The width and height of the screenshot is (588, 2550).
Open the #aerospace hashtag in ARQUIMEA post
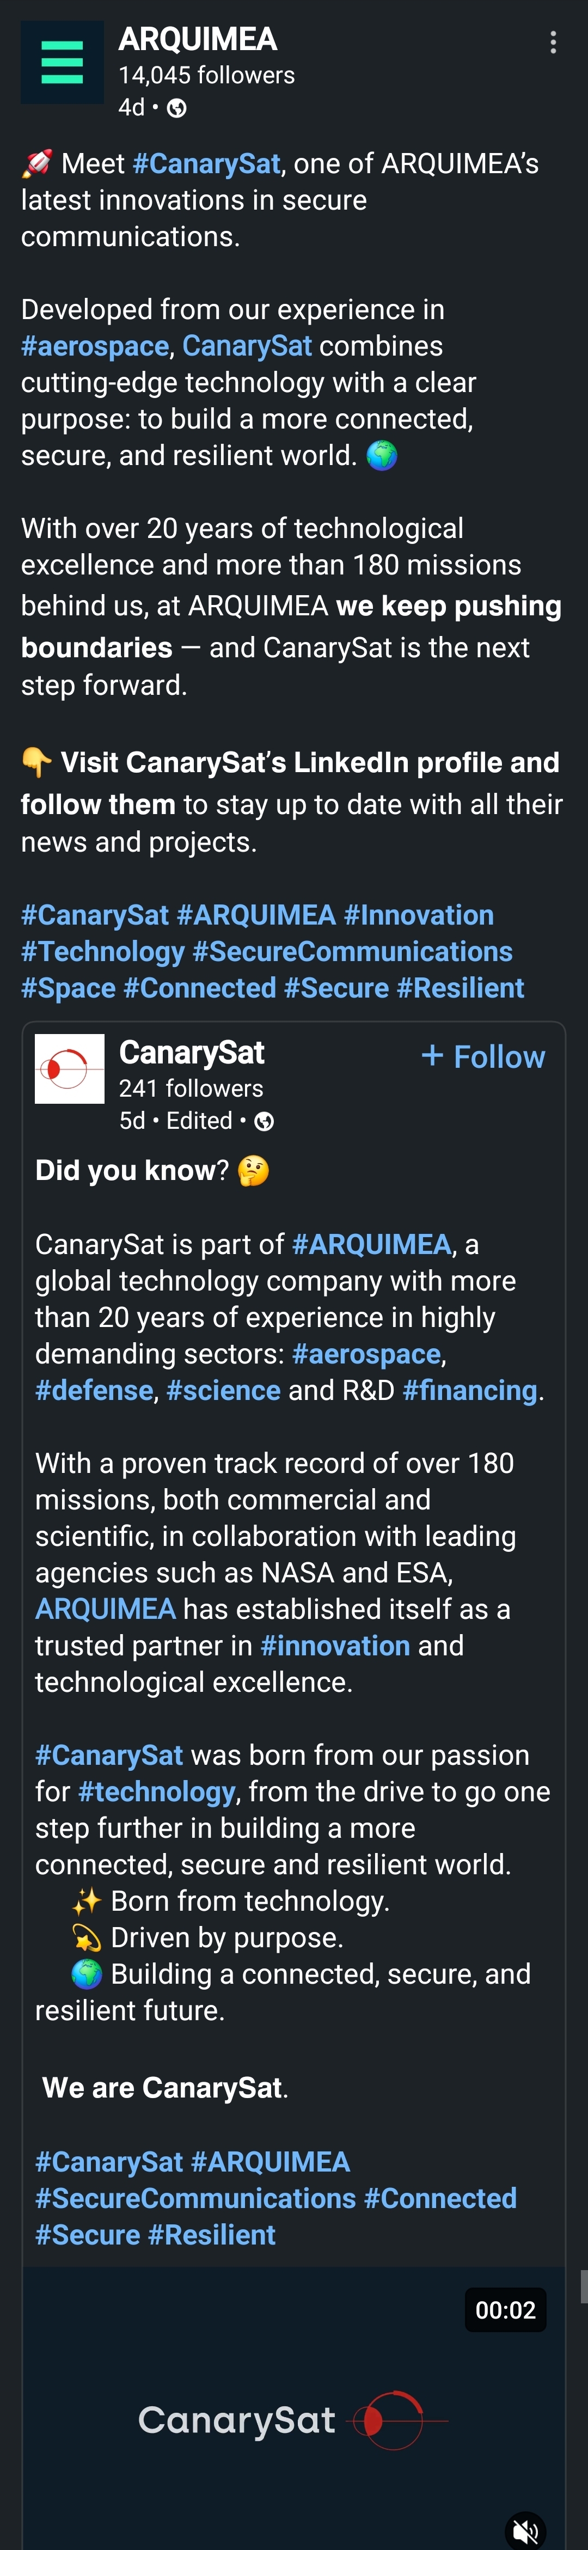(95, 345)
